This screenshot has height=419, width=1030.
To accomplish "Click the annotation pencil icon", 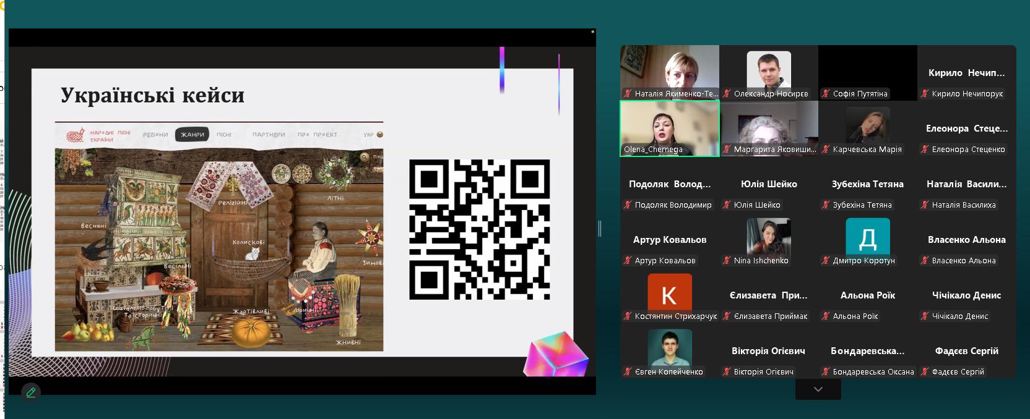I will coord(30,392).
